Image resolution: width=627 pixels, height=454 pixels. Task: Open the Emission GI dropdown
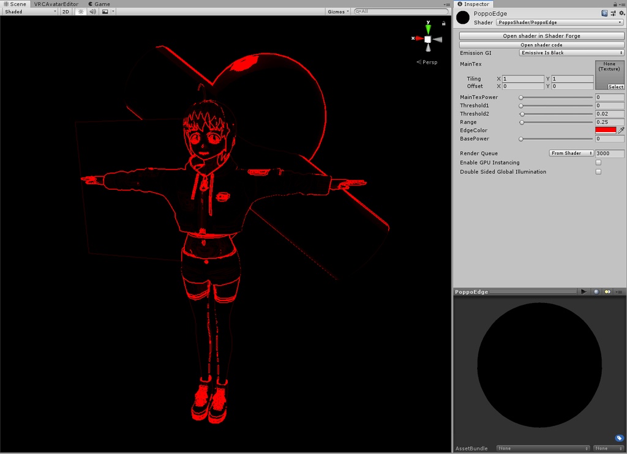571,53
